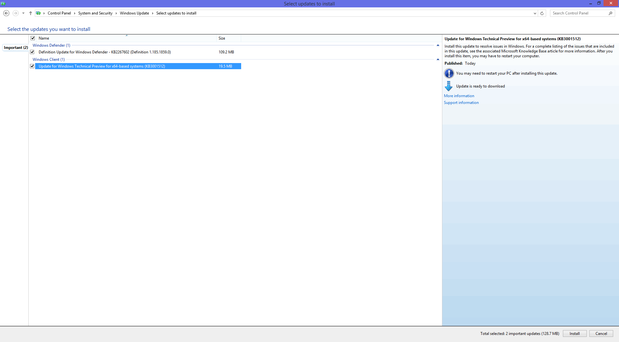Open the Control Panel breadcrumb

coord(59,13)
